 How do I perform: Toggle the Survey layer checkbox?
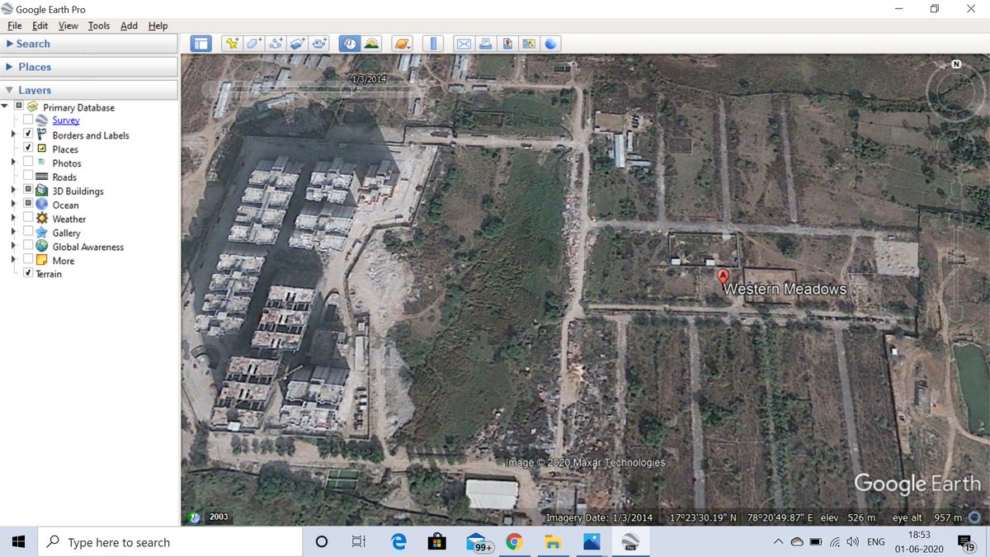[x=28, y=120]
